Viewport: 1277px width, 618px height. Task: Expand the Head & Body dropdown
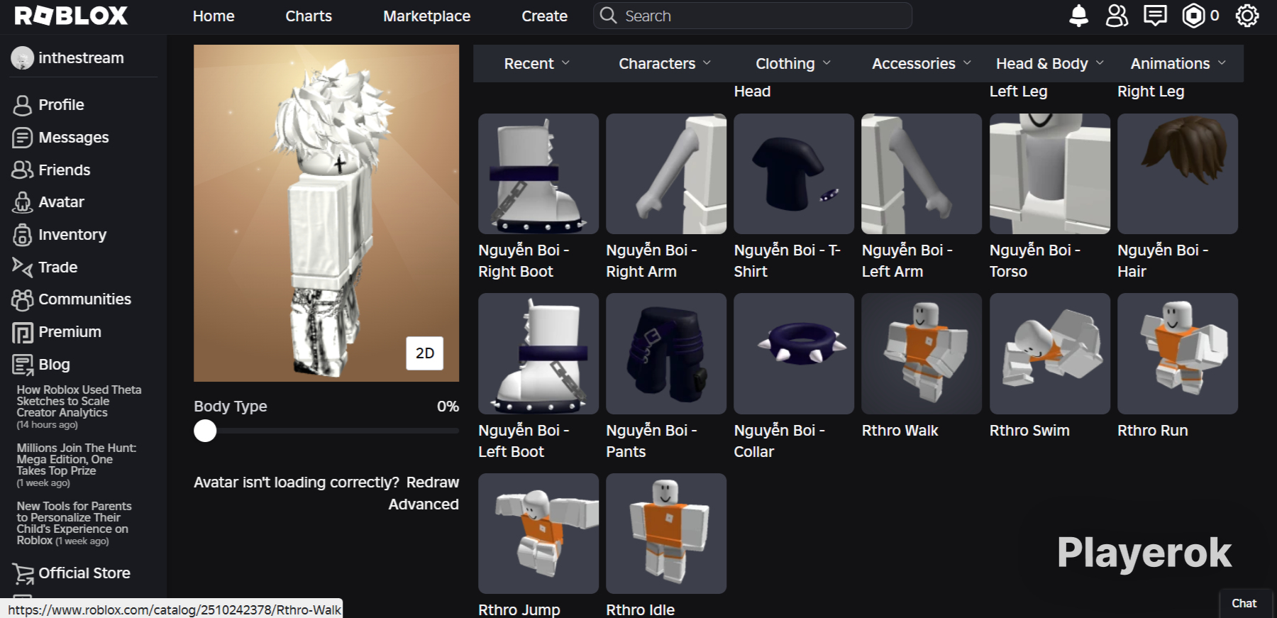click(x=1050, y=64)
